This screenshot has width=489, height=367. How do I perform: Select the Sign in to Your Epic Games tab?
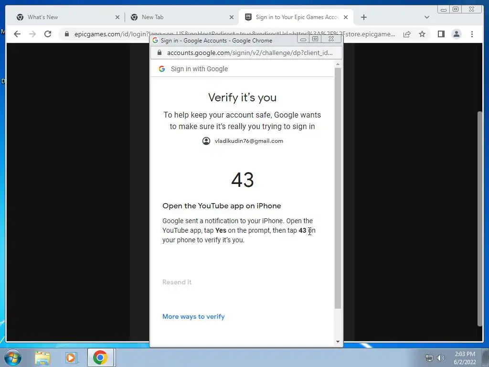click(297, 17)
